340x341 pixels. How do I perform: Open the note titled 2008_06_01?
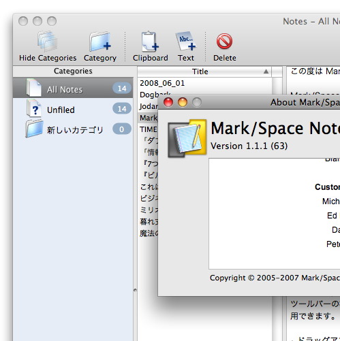[x=204, y=83]
